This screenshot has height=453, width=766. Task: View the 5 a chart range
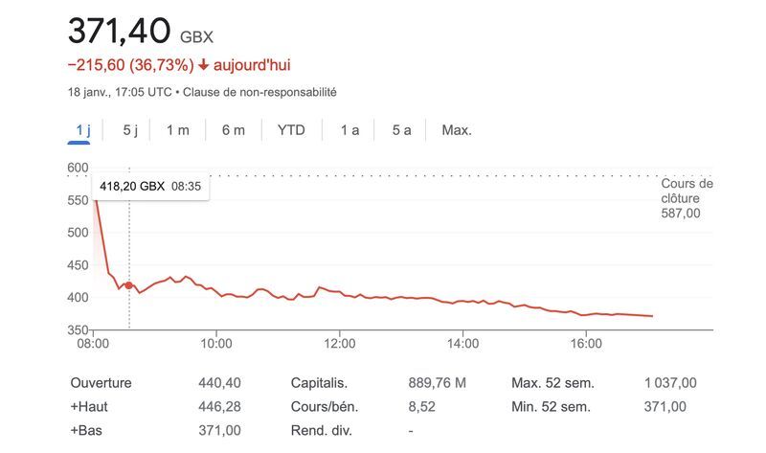tap(401, 130)
